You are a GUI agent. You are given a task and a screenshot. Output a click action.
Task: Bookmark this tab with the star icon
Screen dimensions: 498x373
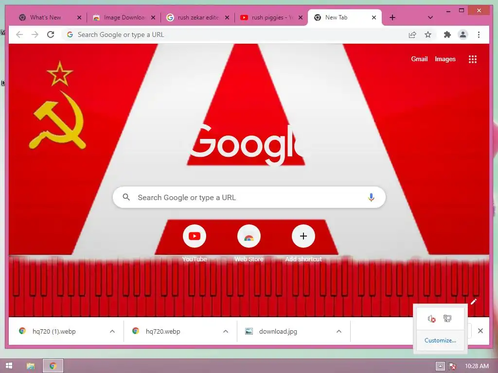click(428, 34)
